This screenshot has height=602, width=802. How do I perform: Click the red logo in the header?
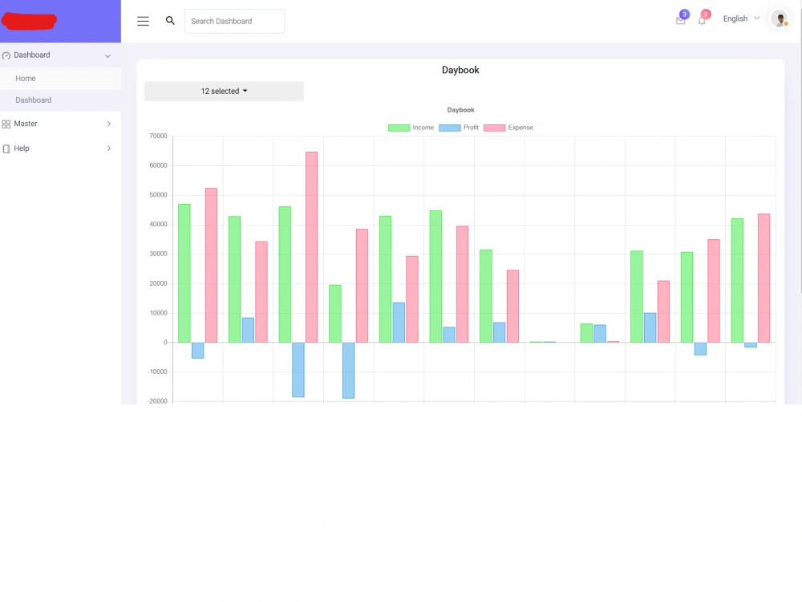pyautogui.click(x=29, y=21)
